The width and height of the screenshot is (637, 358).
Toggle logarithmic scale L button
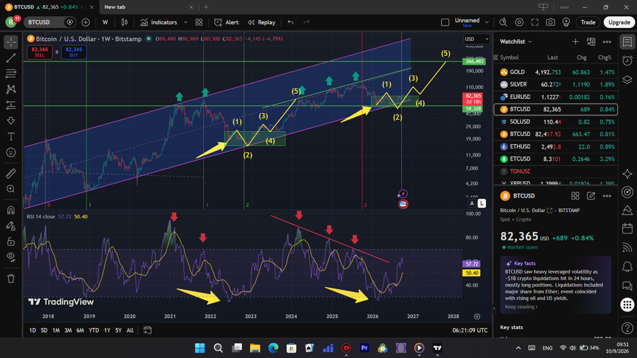[x=481, y=203]
